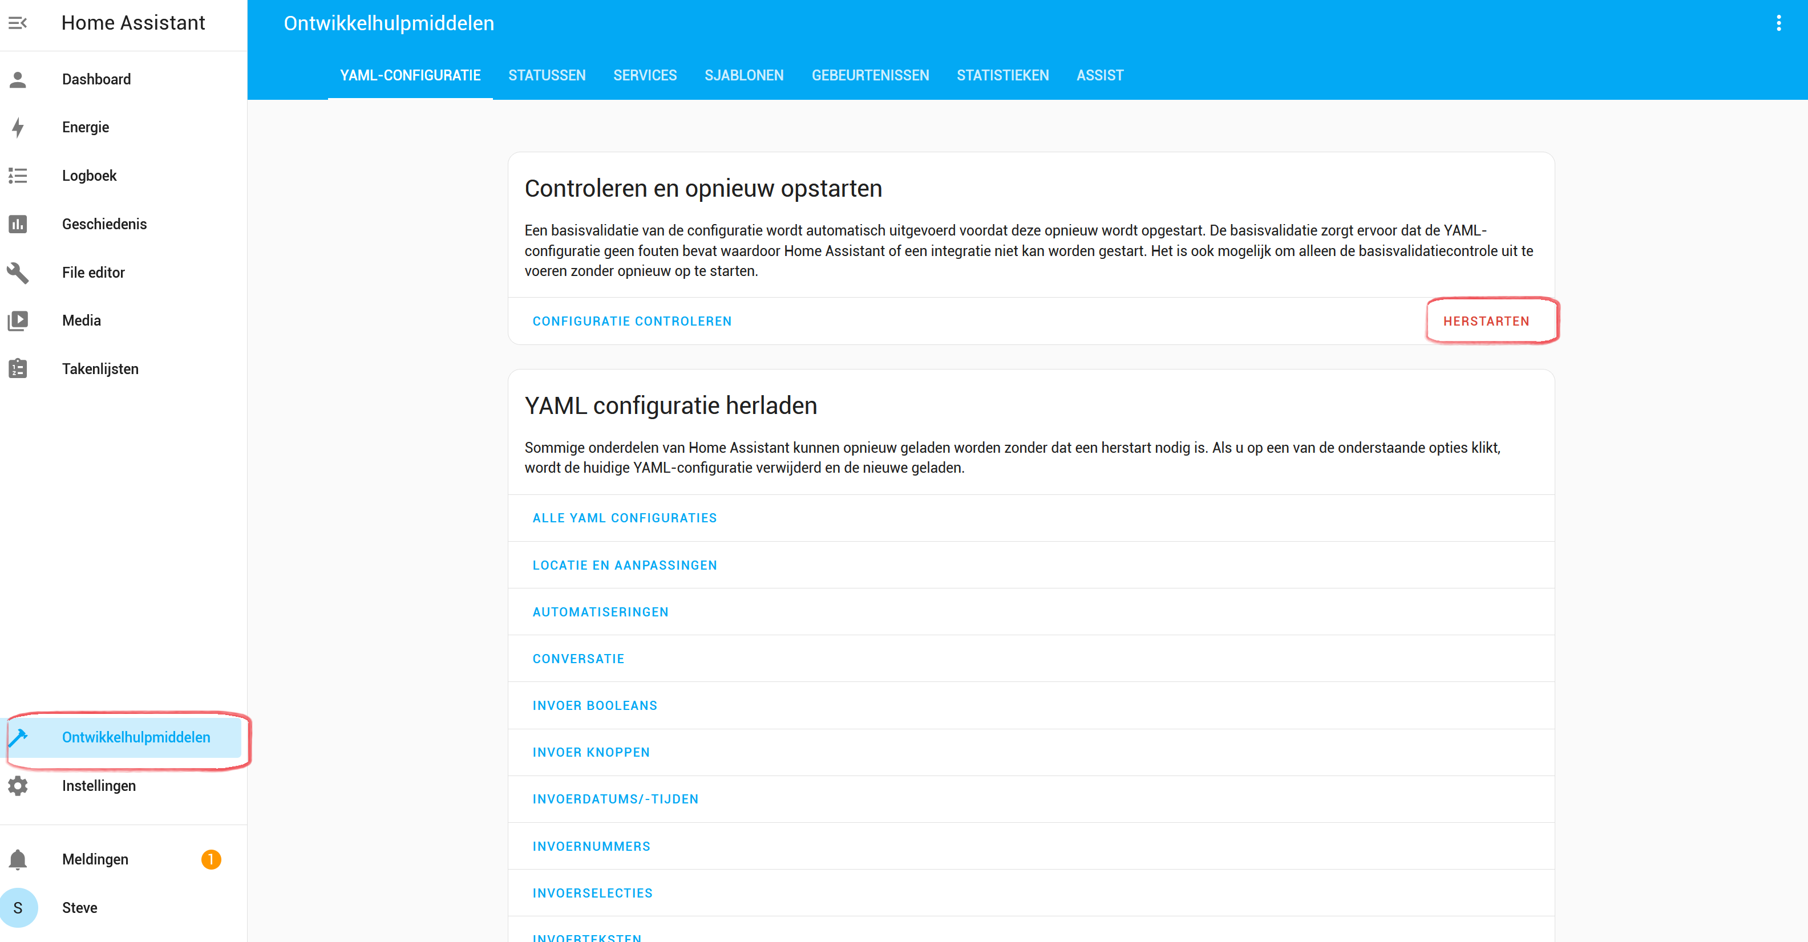Switch to the Statussen tab
This screenshot has width=1808, height=942.
(x=547, y=75)
